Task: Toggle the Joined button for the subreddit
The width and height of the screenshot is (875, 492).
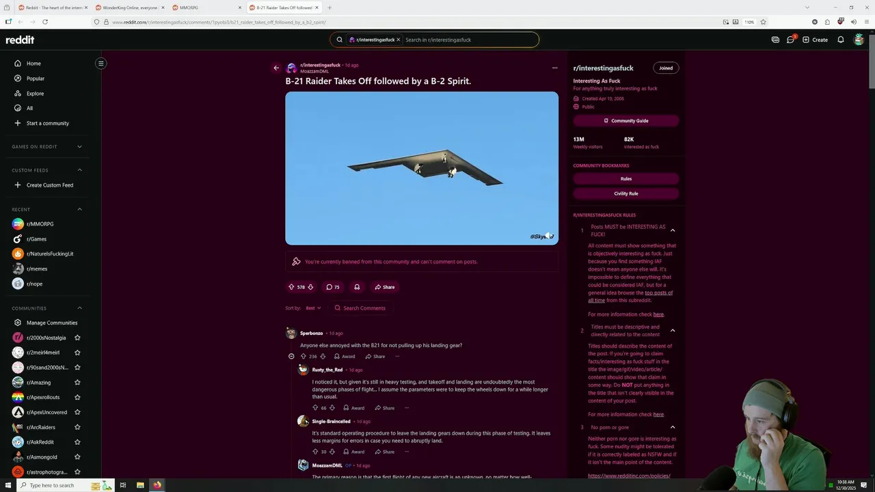Action: coord(666,68)
